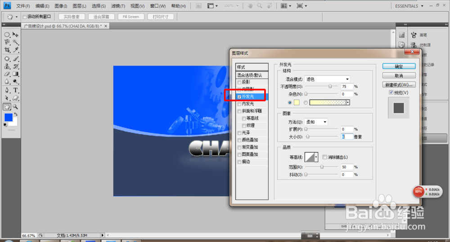The height and width of the screenshot is (242, 450).
Task: Enable the 投影 drop shadow checkbox
Action: click(x=239, y=83)
